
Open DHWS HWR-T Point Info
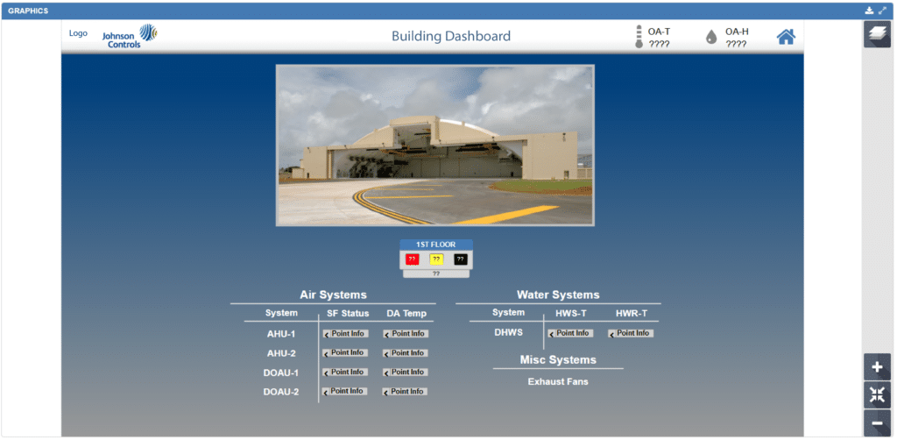631,333
